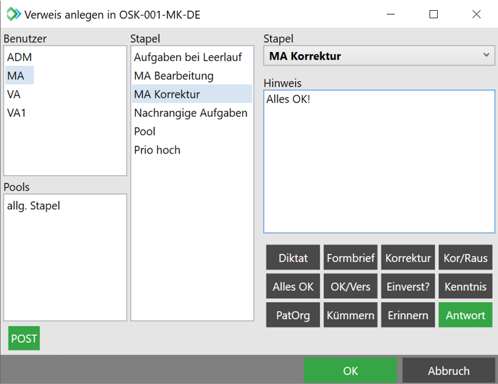Insert 'Alles OK' hint via button
This screenshot has height=384, width=498.
(293, 286)
